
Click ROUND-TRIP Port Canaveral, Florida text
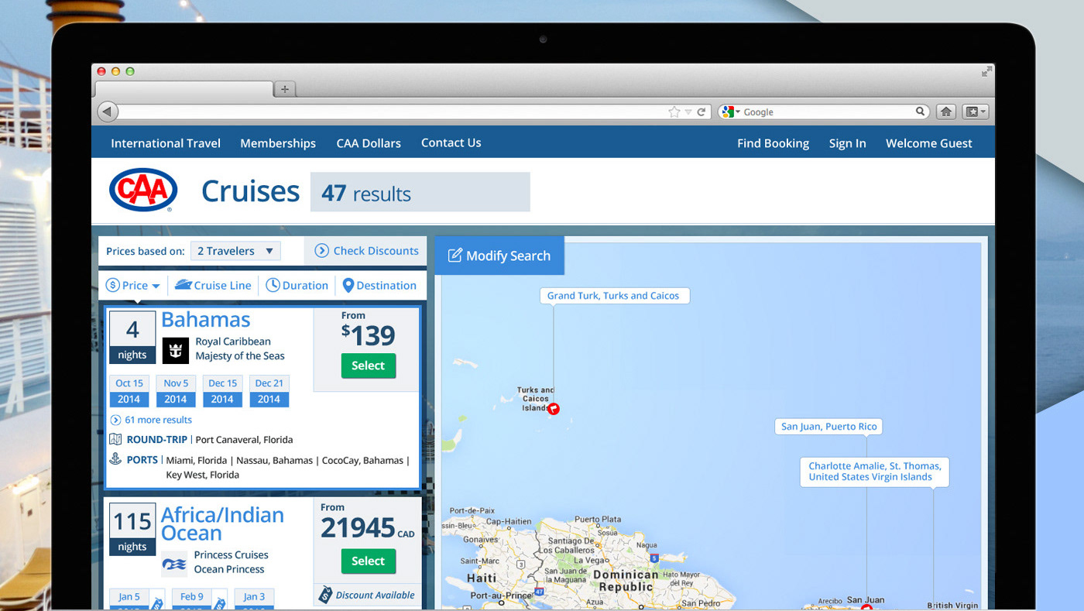(x=210, y=439)
